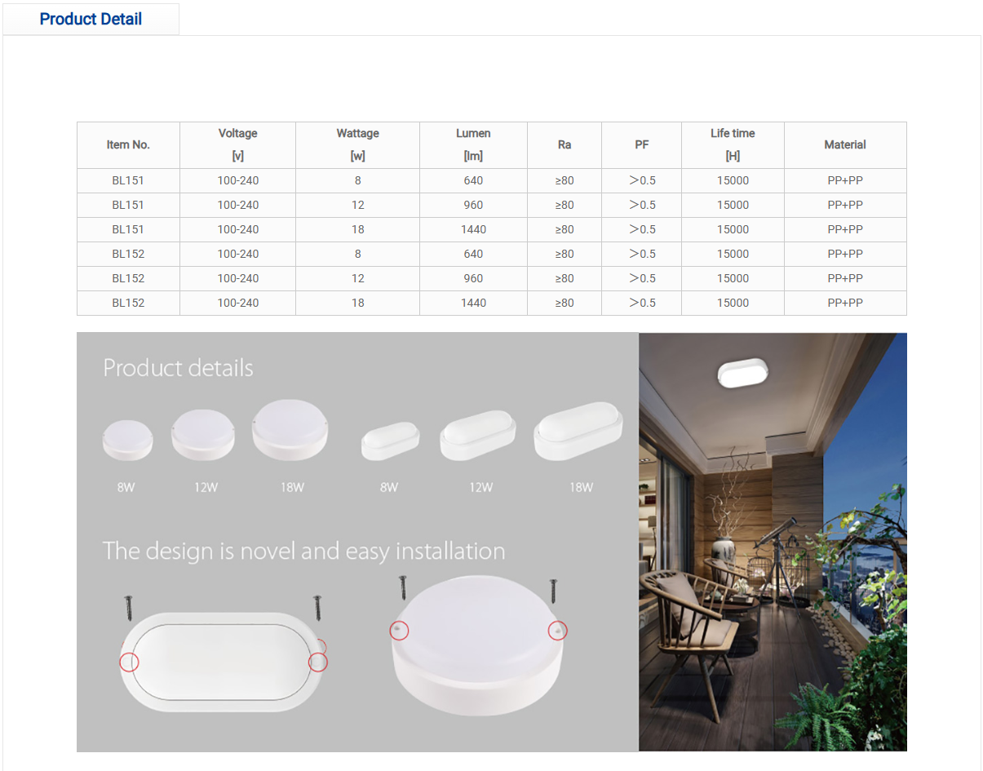Select BL151 in the 12 watt row
983x771 pixels.
128,205
